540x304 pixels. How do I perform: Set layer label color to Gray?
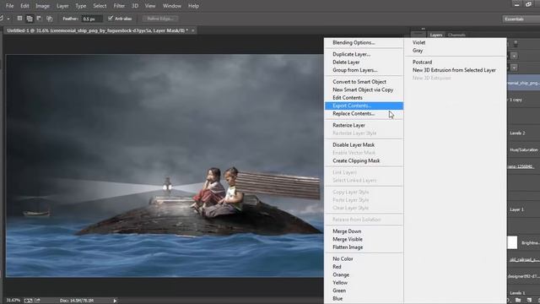tap(456, 51)
